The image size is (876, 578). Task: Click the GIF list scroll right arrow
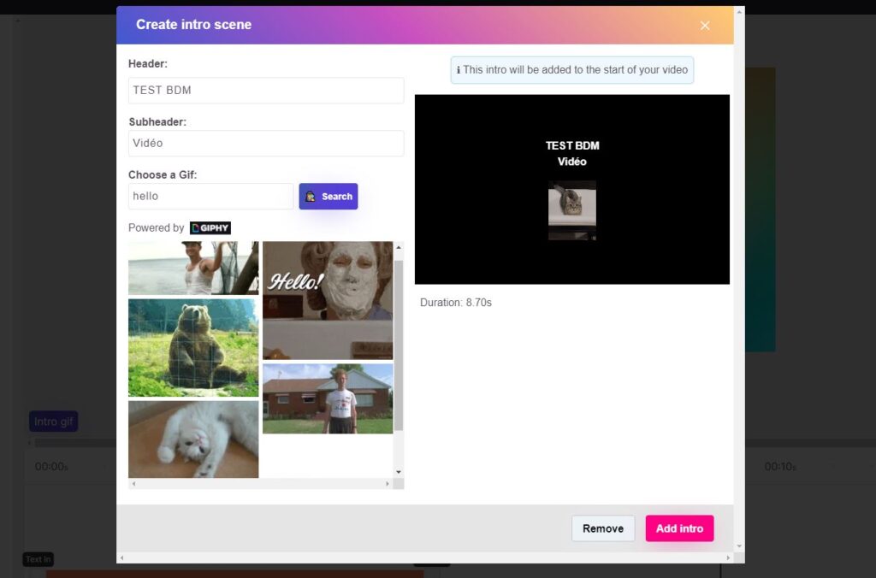388,484
